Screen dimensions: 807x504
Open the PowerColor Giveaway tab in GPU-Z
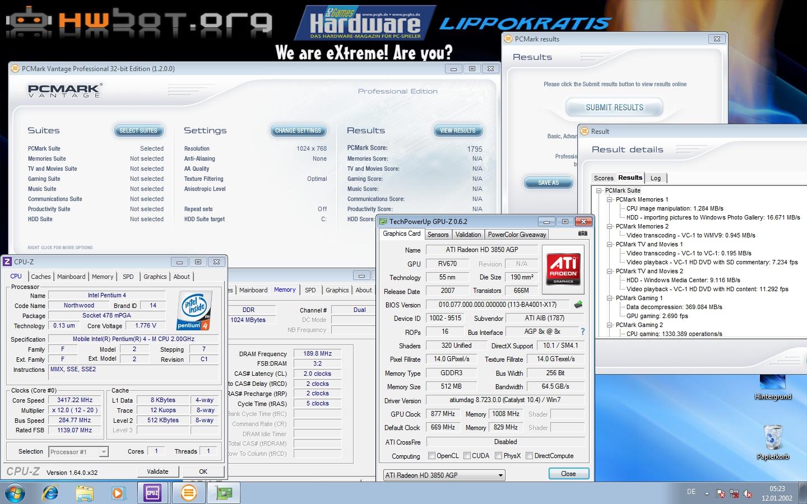point(517,235)
